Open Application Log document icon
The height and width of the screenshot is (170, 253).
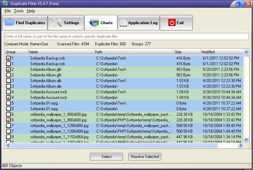point(123,23)
